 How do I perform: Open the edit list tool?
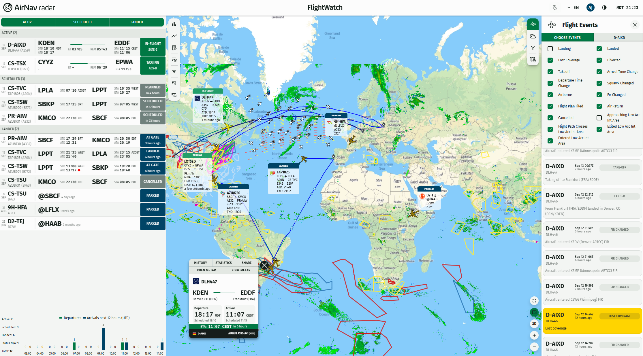point(174,60)
